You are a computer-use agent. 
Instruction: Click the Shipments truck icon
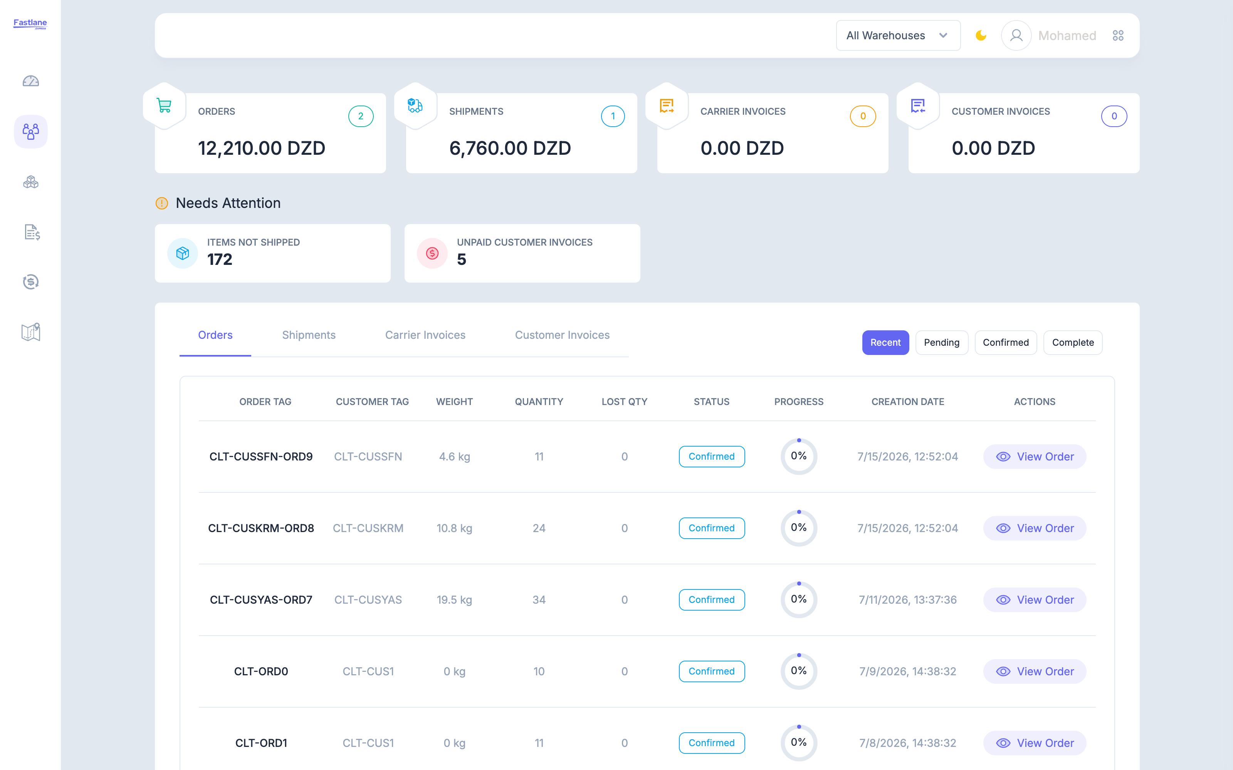(415, 105)
